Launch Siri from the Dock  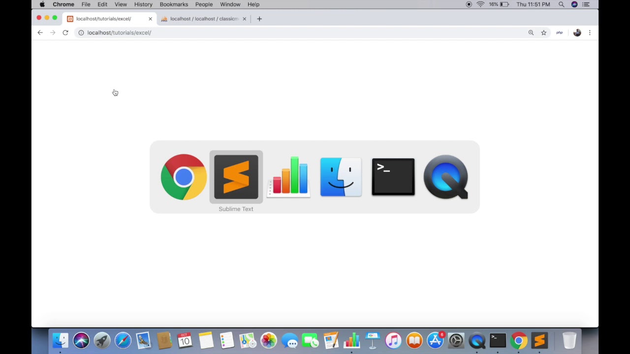click(81, 340)
